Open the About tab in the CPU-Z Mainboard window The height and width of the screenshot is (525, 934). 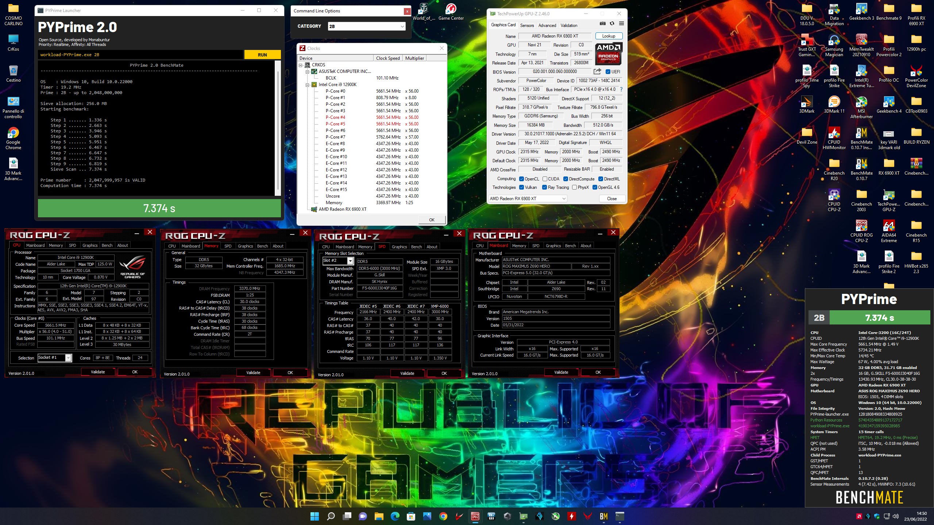(586, 246)
